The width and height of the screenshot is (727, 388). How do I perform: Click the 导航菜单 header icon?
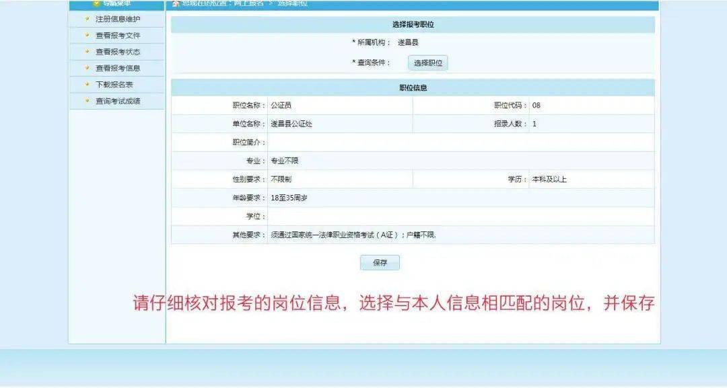[x=96, y=3]
